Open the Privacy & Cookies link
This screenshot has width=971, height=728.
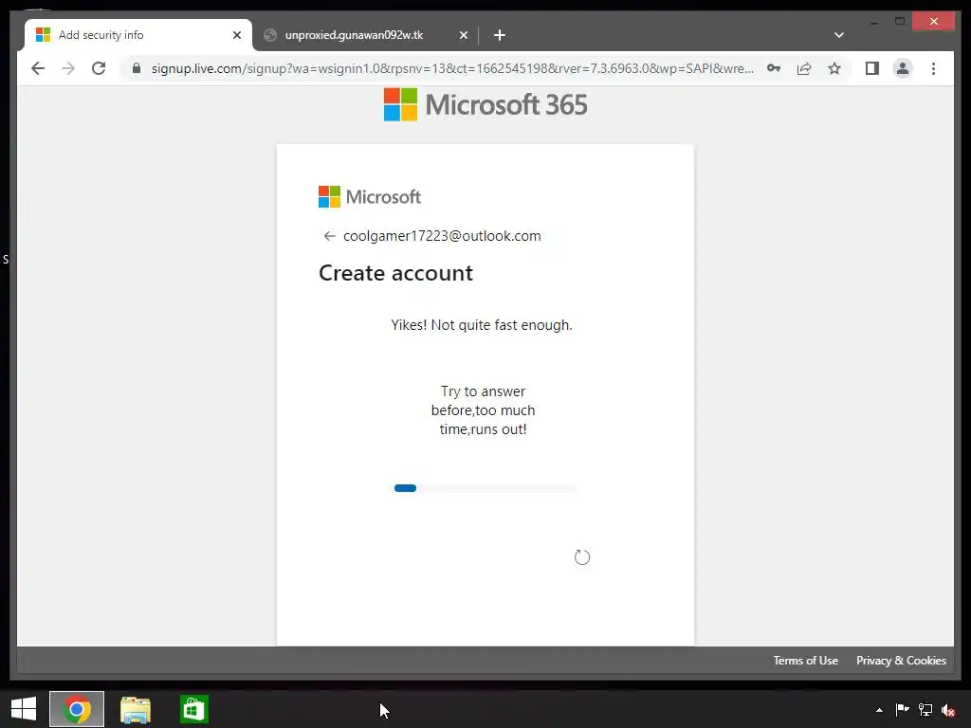point(901,661)
